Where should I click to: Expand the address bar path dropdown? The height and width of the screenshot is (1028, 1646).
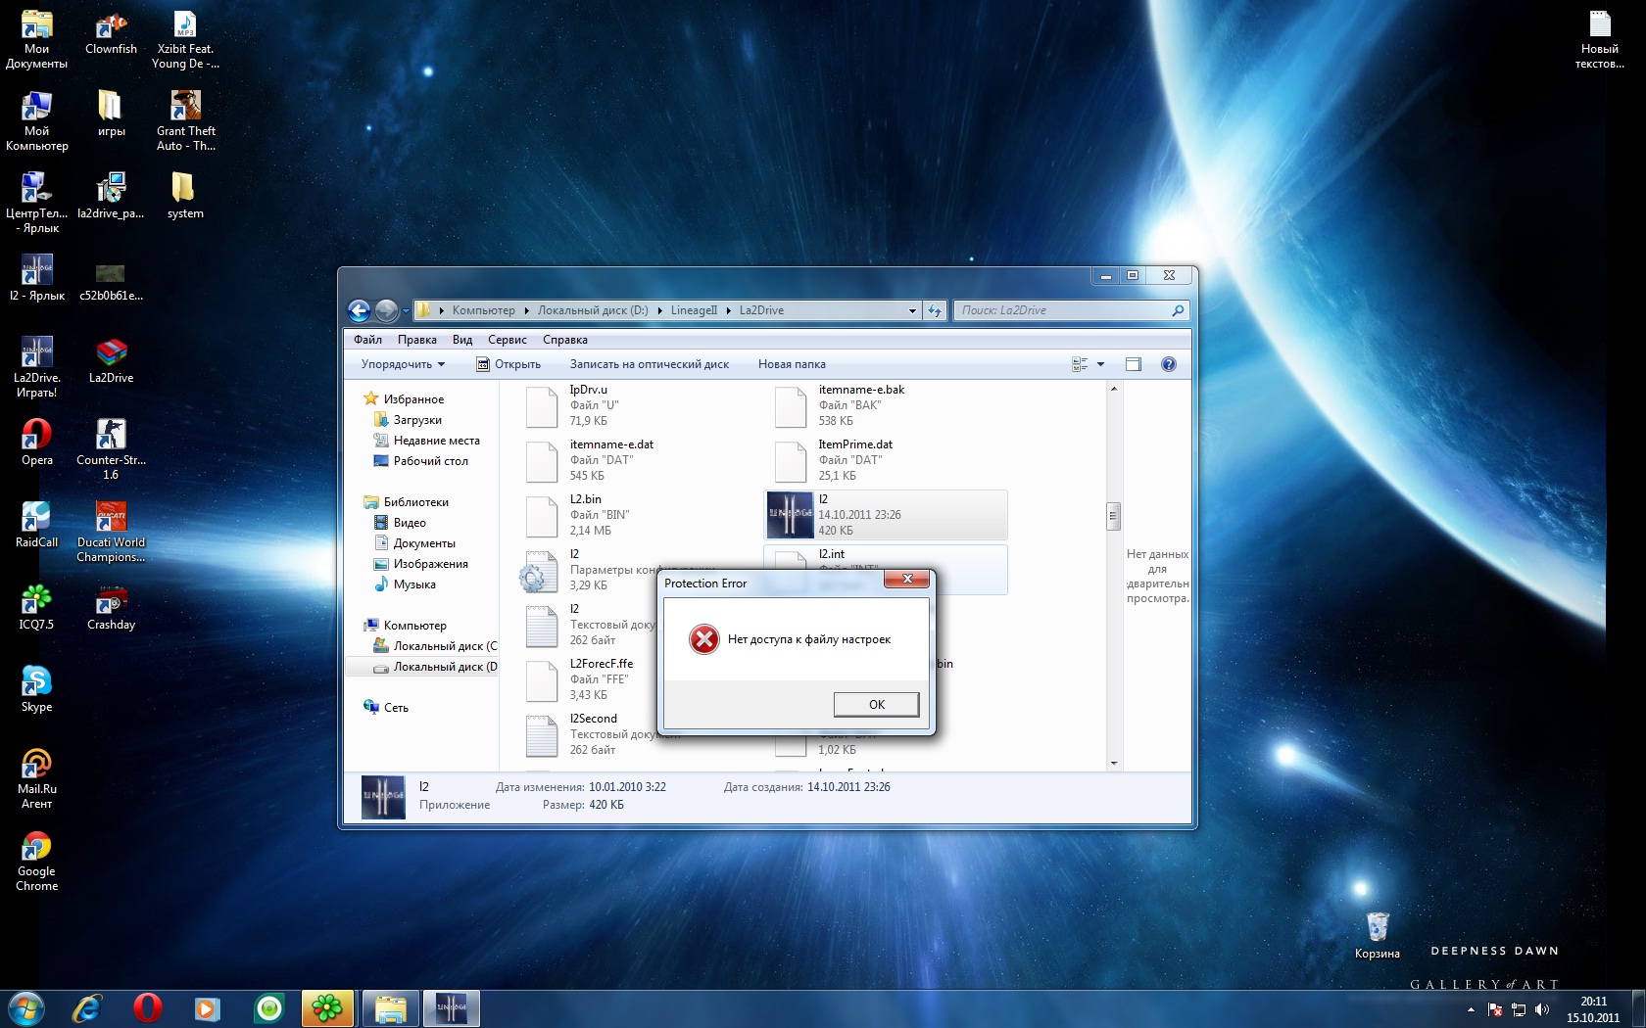pyautogui.click(x=912, y=311)
